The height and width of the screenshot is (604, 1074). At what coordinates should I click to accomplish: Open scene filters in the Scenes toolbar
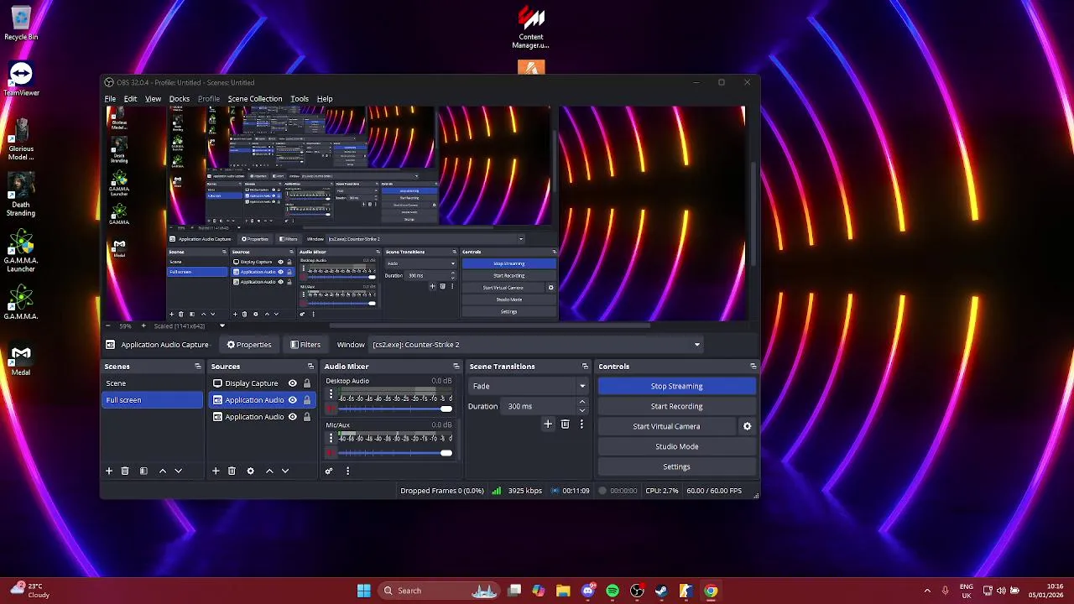(143, 471)
